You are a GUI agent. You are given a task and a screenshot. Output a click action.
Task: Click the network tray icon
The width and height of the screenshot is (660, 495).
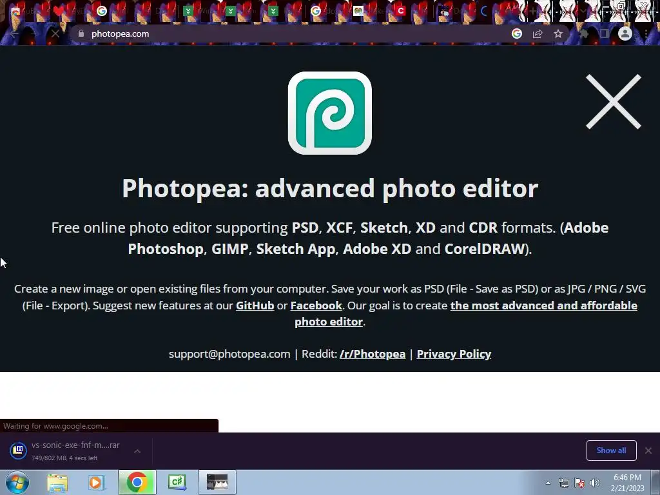tap(563, 483)
